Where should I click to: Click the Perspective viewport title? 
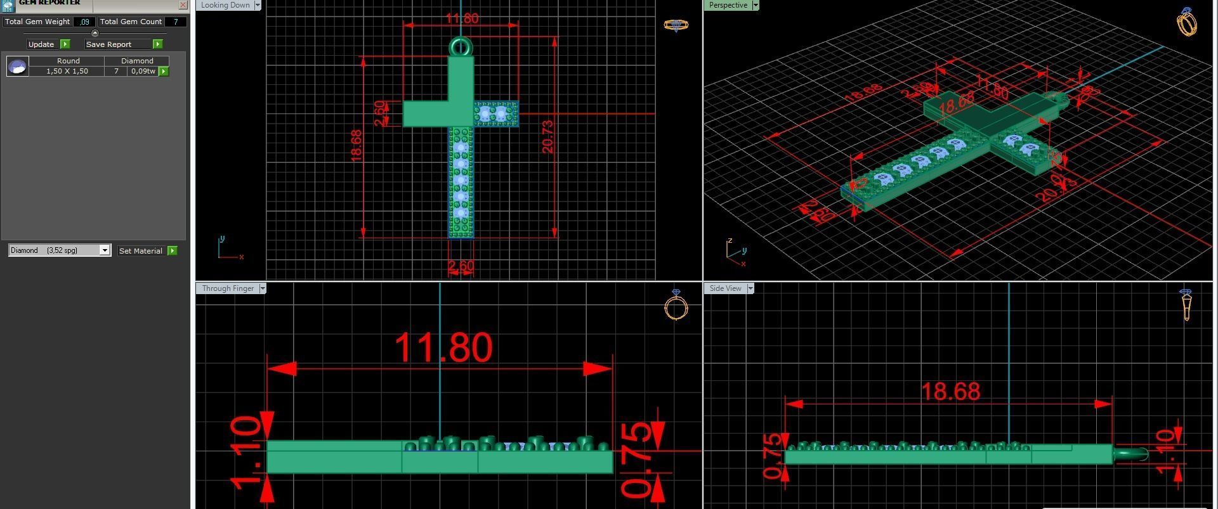pyautogui.click(x=728, y=5)
